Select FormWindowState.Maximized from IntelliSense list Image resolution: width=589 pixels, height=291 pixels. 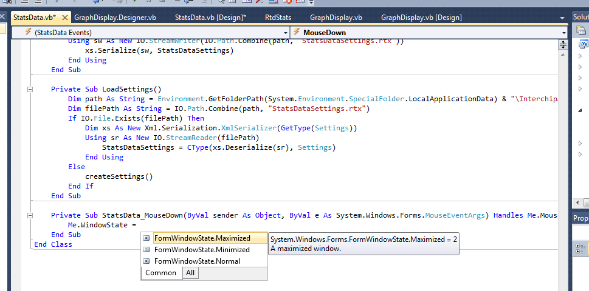coord(201,238)
